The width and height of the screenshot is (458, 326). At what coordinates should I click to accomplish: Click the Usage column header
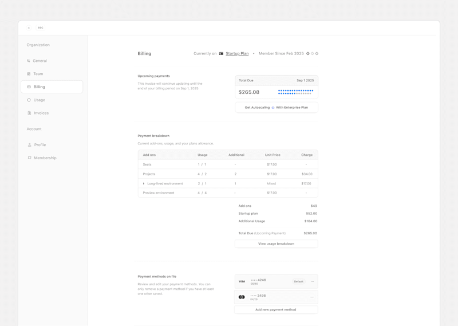[x=203, y=155]
